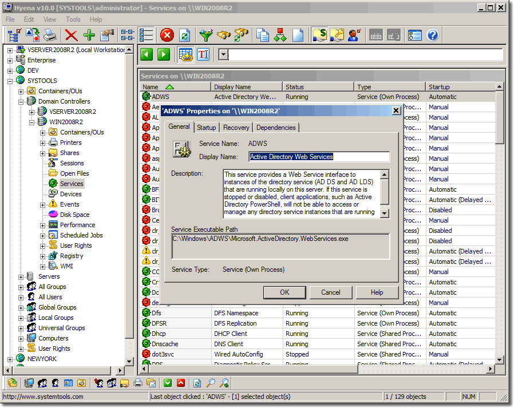
Task: Click the Display Name text field
Action: coord(319,157)
